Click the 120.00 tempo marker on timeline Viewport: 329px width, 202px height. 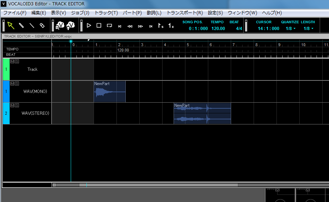click(123, 50)
